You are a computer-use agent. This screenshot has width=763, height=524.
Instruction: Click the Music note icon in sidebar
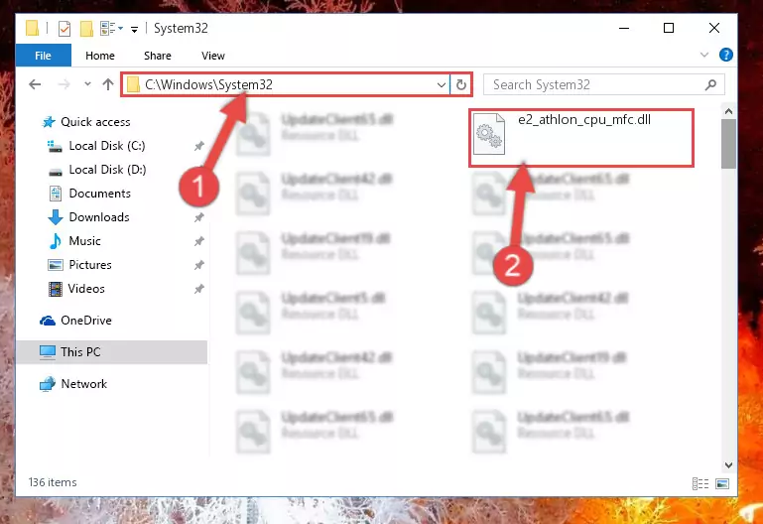pyautogui.click(x=55, y=241)
